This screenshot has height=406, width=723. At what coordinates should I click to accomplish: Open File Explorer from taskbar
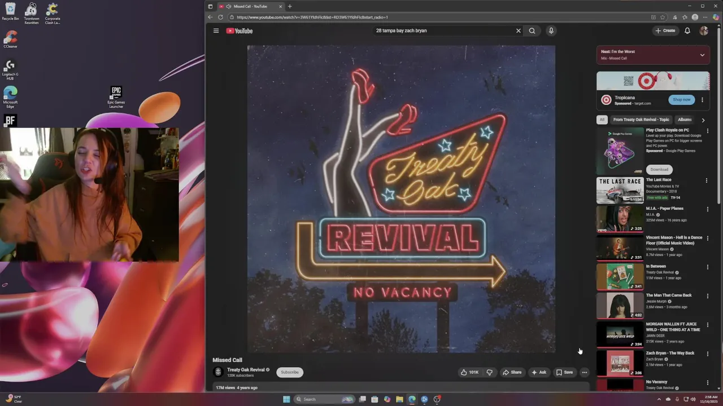coord(399,399)
